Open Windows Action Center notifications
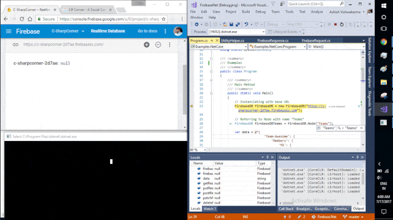The image size is (393, 220). 383,212
